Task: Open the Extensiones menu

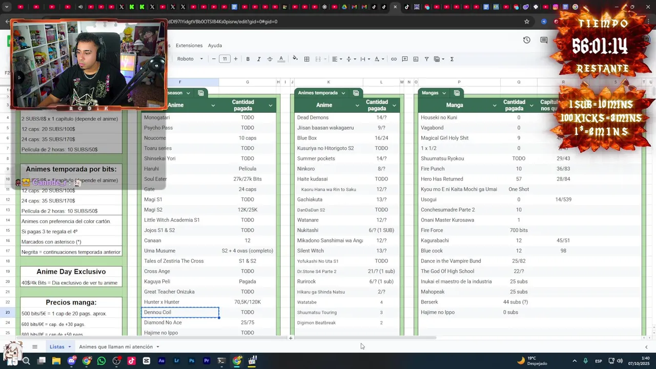Action: pos(189,46)
